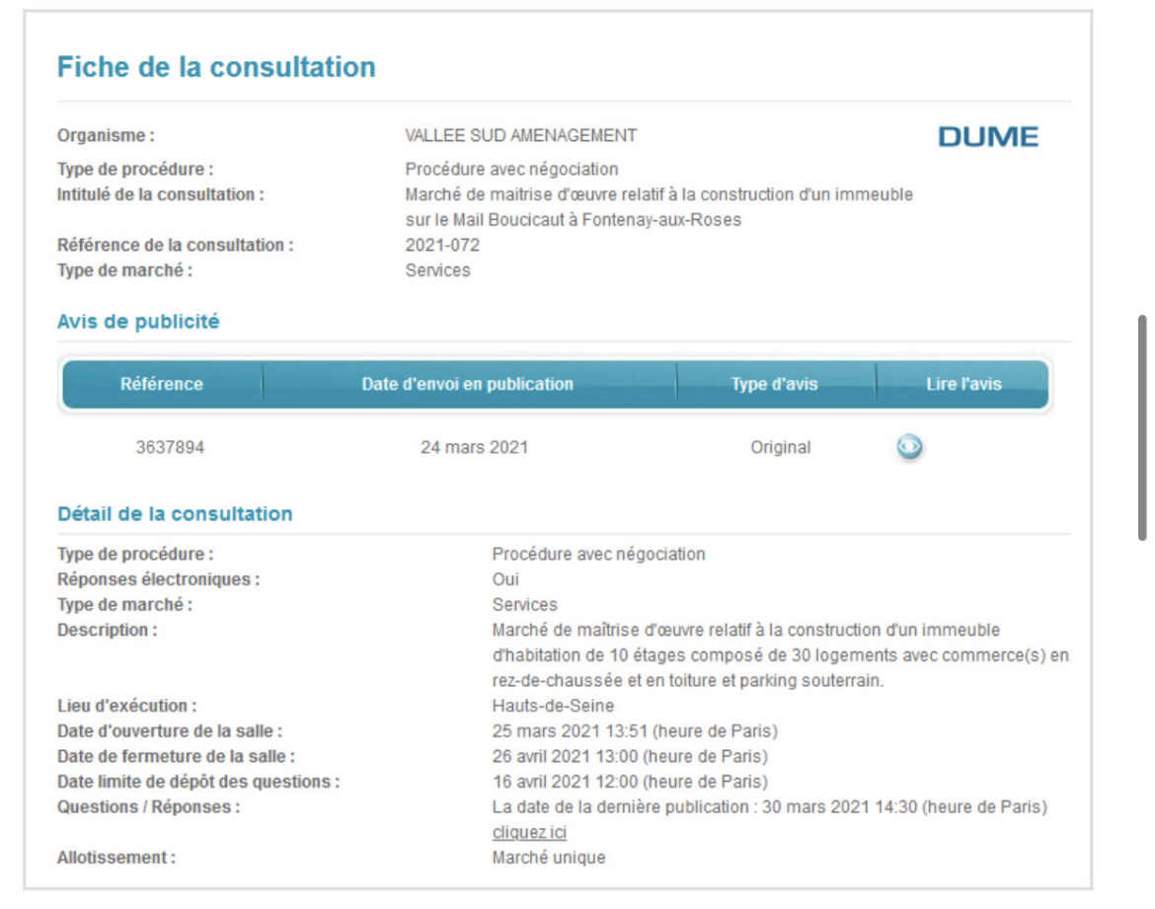Select the Lire l'avis column header
Screen dimensions: 1155x909
point(963,384)
